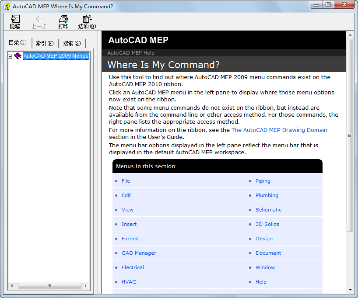Switch to the Search (搜索) tab
Image resolution: width=358 pixels, height=298 pixels.
(72, 43)
